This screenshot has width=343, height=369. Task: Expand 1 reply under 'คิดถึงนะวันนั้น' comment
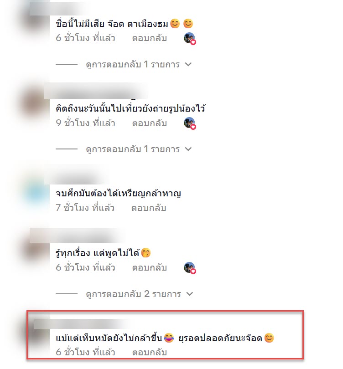[139, 149]
